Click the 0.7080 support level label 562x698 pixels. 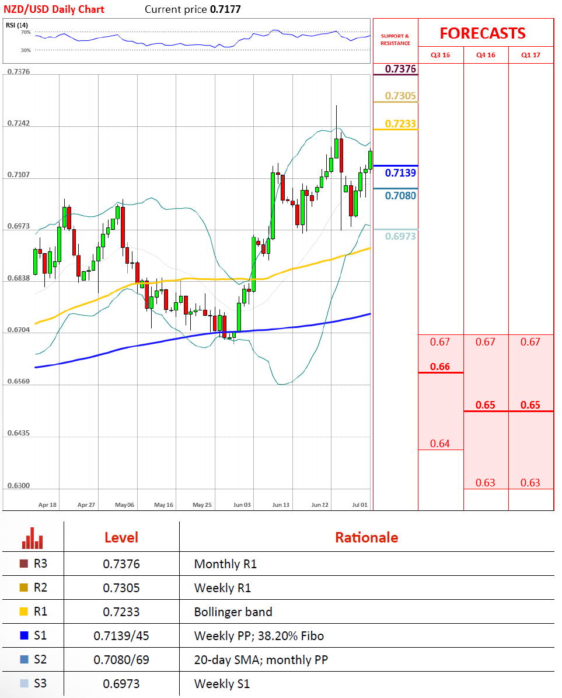coord(400,196)
